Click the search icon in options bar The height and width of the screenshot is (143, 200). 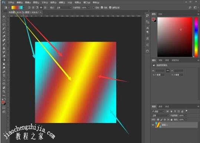190,8
